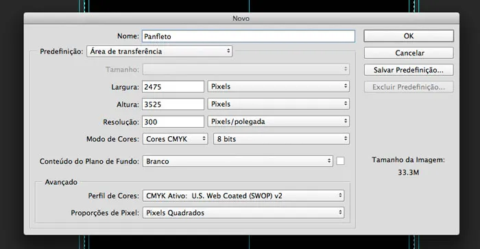Click the white background color swatch
This screenshot has width=480, height=249.
coord(340,161)
